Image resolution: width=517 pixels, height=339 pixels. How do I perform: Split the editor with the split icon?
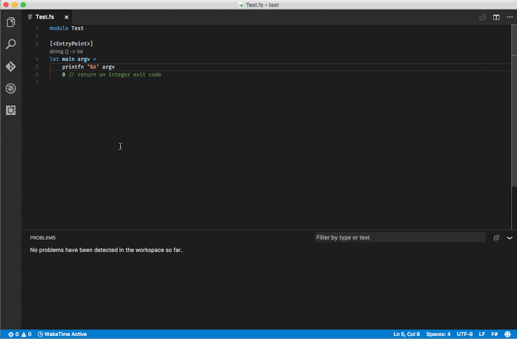coord(496,17)
